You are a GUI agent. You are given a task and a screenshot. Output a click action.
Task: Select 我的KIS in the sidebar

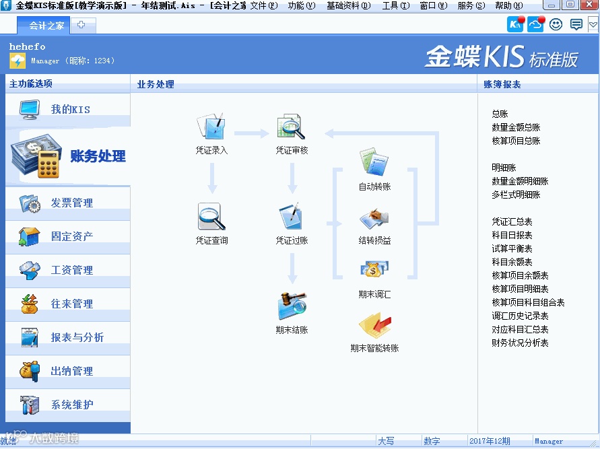68,110
